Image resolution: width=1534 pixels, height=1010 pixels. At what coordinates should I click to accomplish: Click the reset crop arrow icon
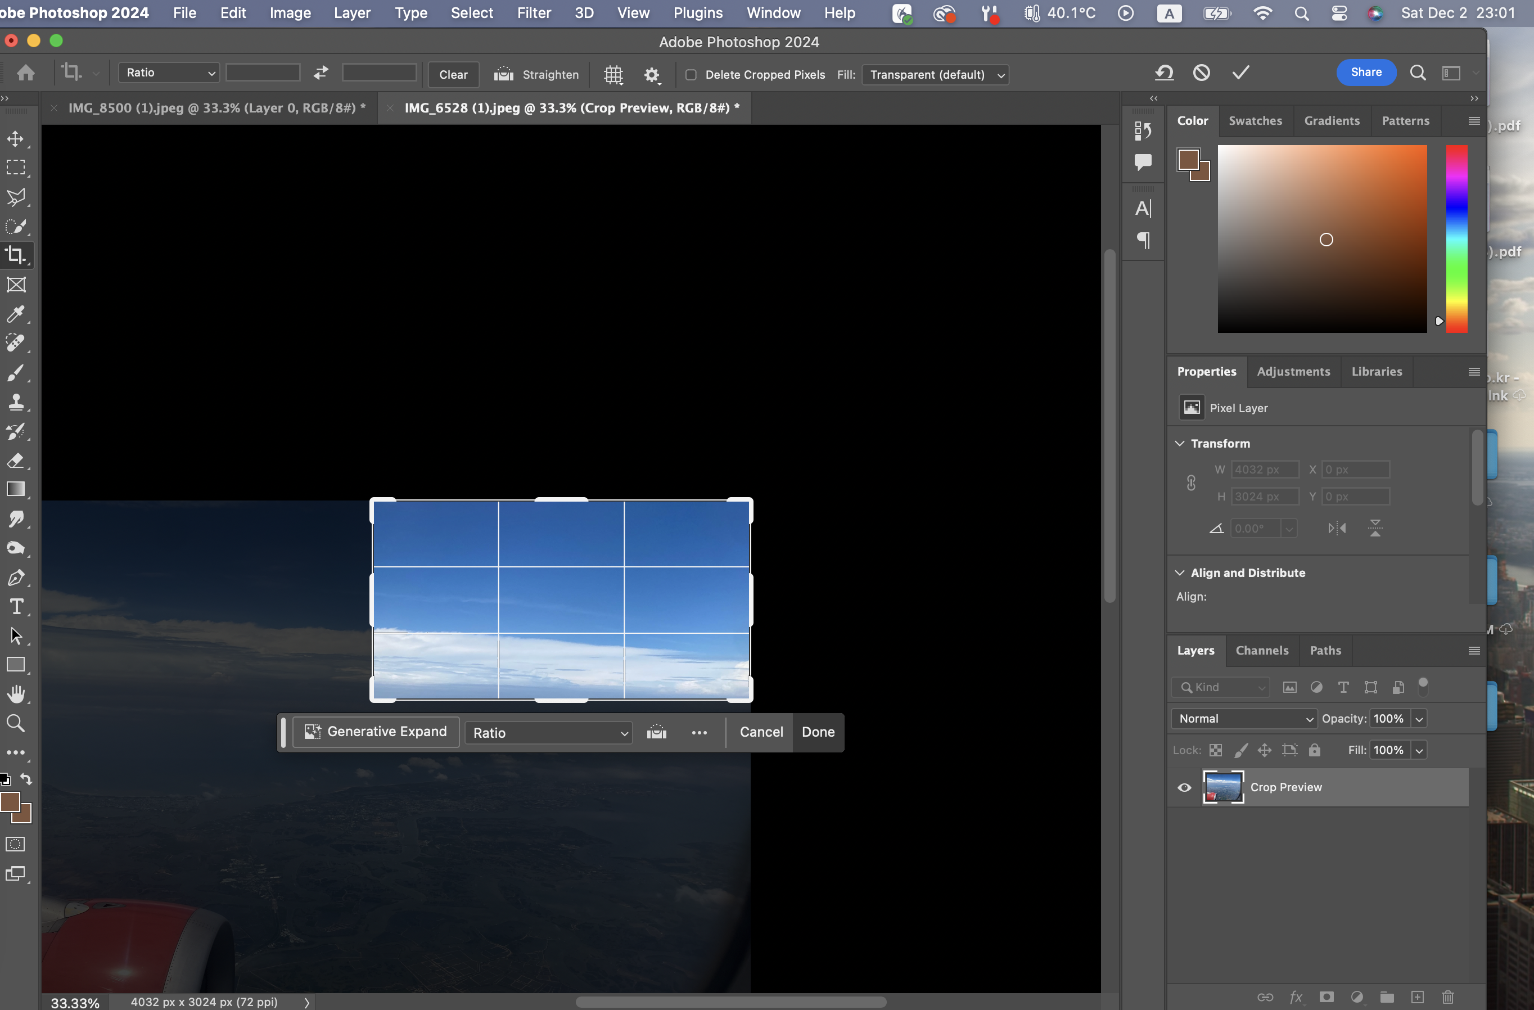1164,73
